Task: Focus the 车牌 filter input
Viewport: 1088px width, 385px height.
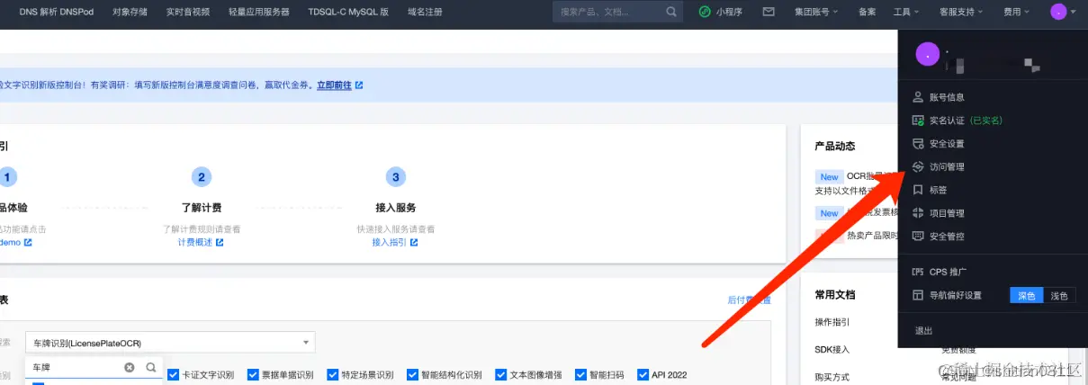Action: pos(74,367)
